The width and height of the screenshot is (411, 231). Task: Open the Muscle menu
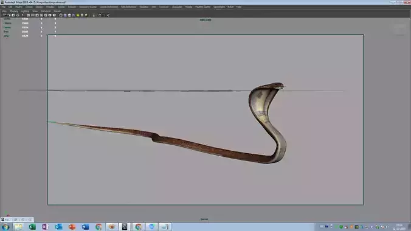click(188, 7)
